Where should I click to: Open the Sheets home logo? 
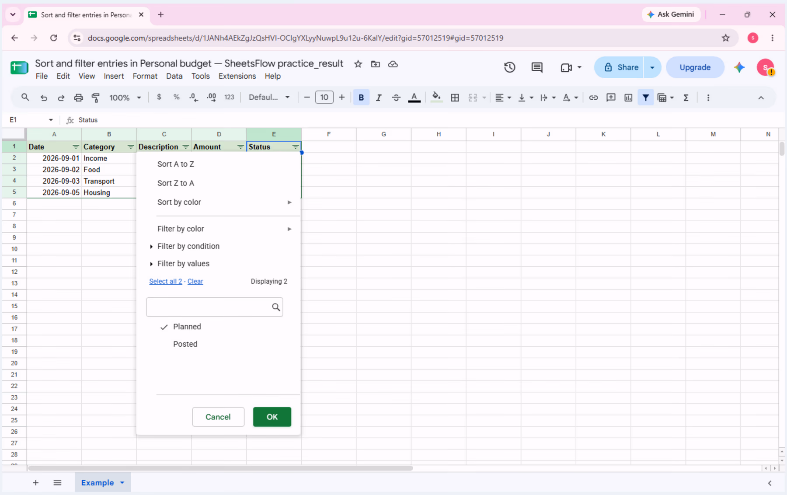tap(19, 67)
